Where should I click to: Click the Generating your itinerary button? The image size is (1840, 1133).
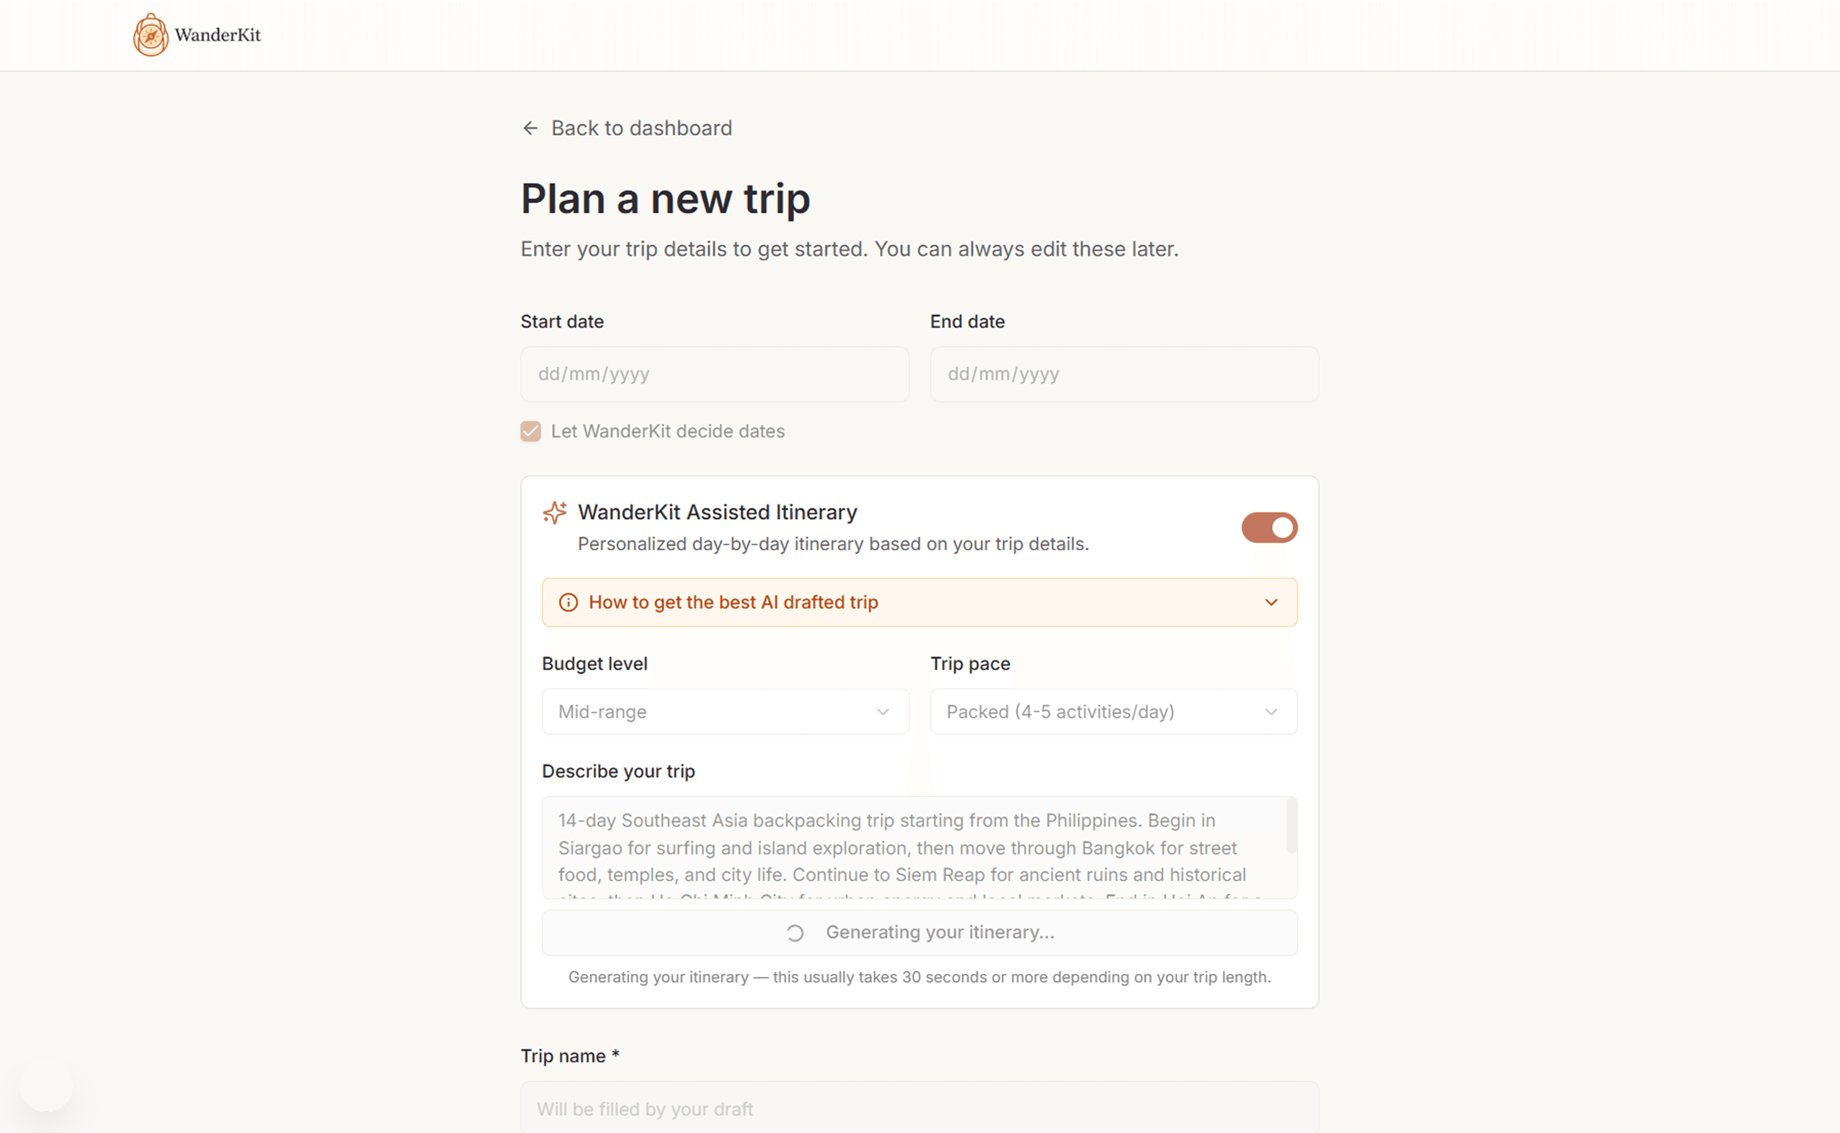[919, 933]
